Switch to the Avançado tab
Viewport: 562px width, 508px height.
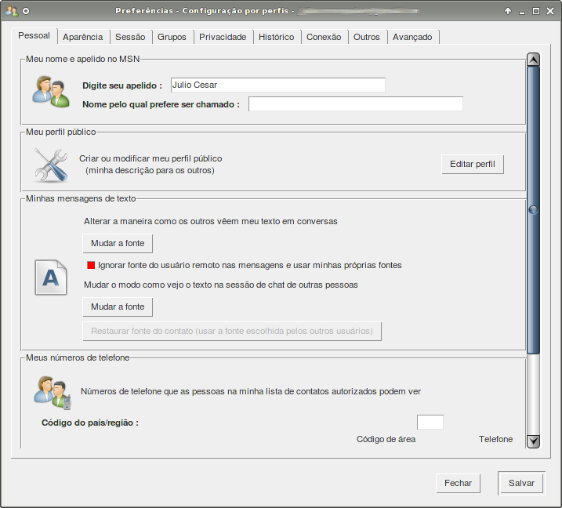tap(412, 37)
